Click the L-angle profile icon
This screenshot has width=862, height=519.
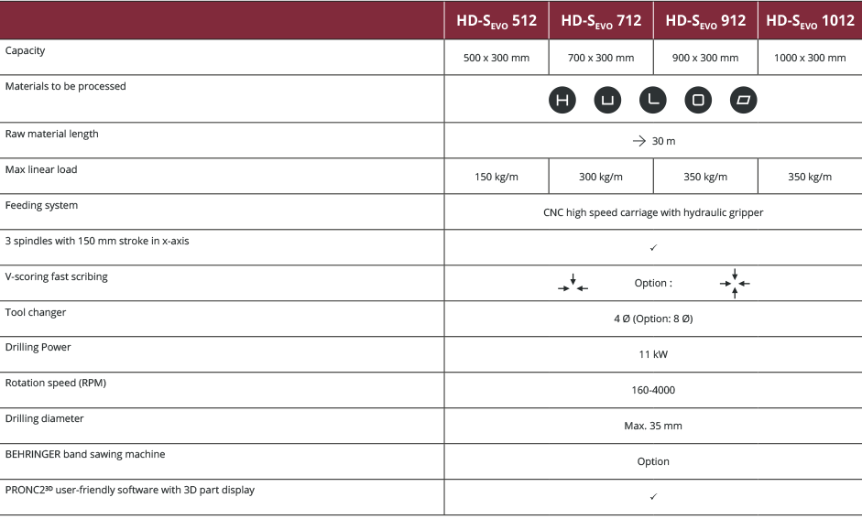652,100
